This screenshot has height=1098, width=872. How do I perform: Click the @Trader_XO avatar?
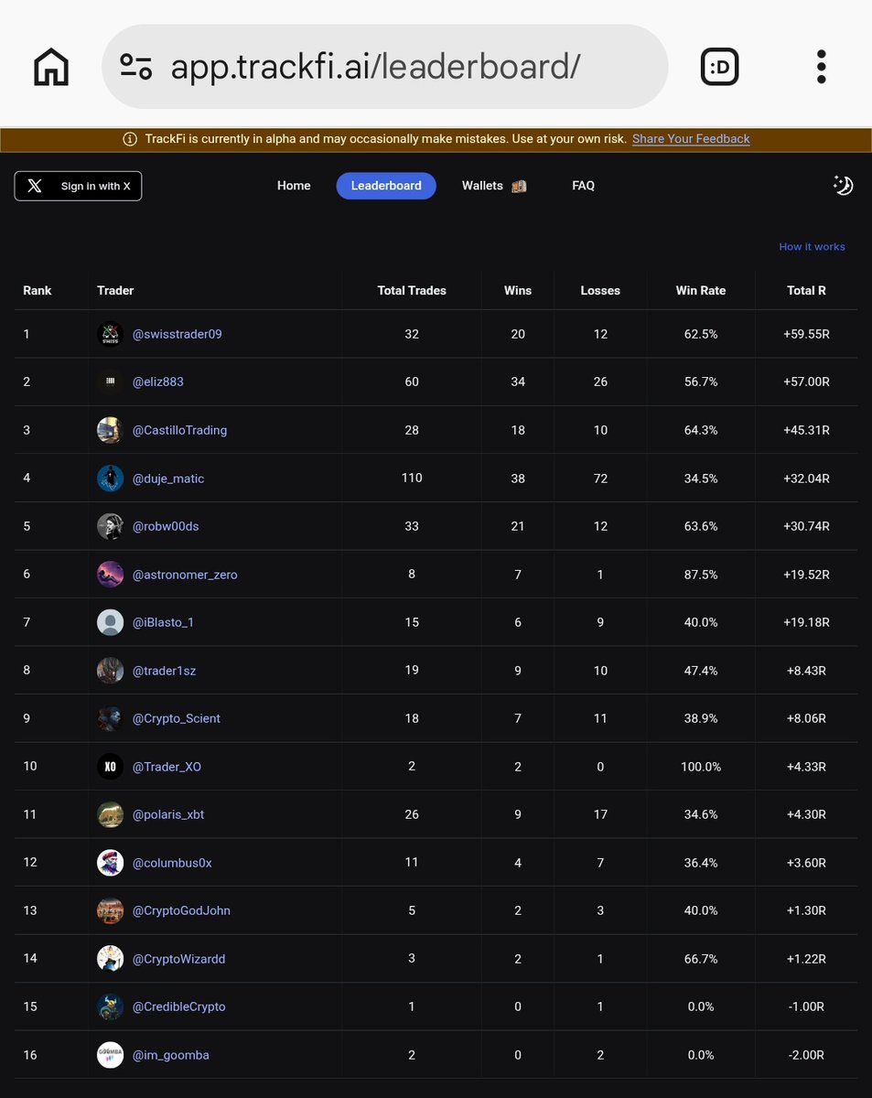110,767
